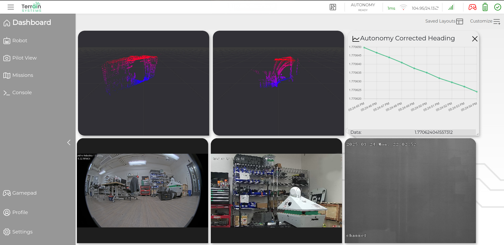Open the Missions map view
The height and width of the screenshot is (245, 504).
23,75
